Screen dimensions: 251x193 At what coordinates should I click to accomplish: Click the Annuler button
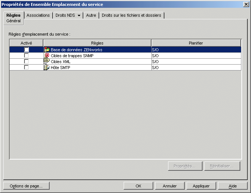click(170, 186)
